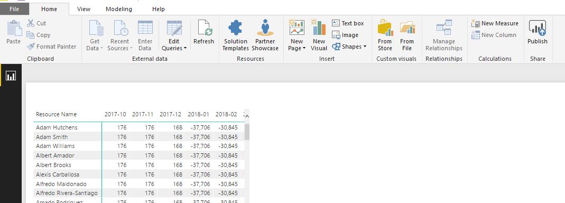Screen dimensions: 565x203
Task: Click the Resource Name column header
Action: tap(56, 114)
